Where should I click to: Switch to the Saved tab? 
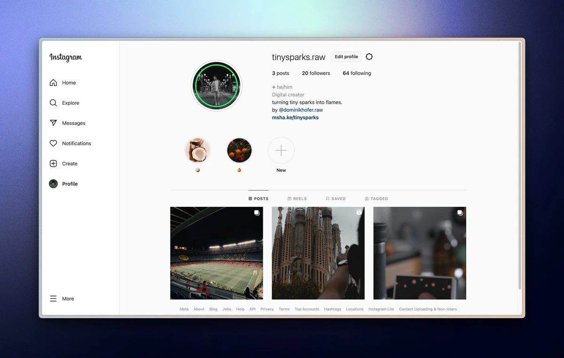click(336, 199)
